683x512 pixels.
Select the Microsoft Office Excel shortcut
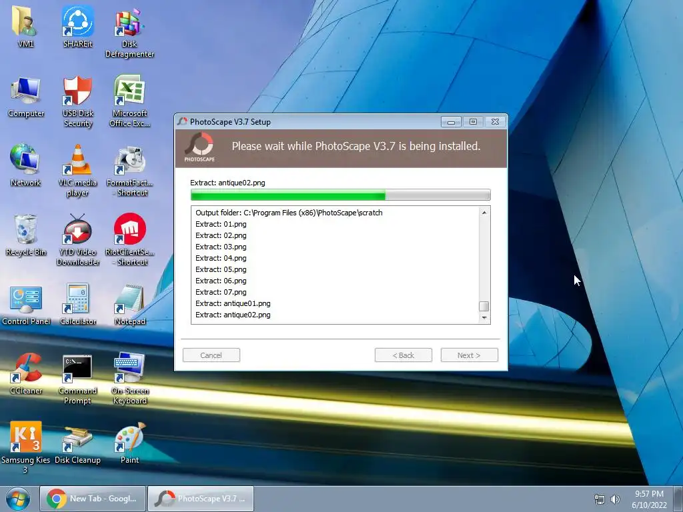[x=129, y=101]
